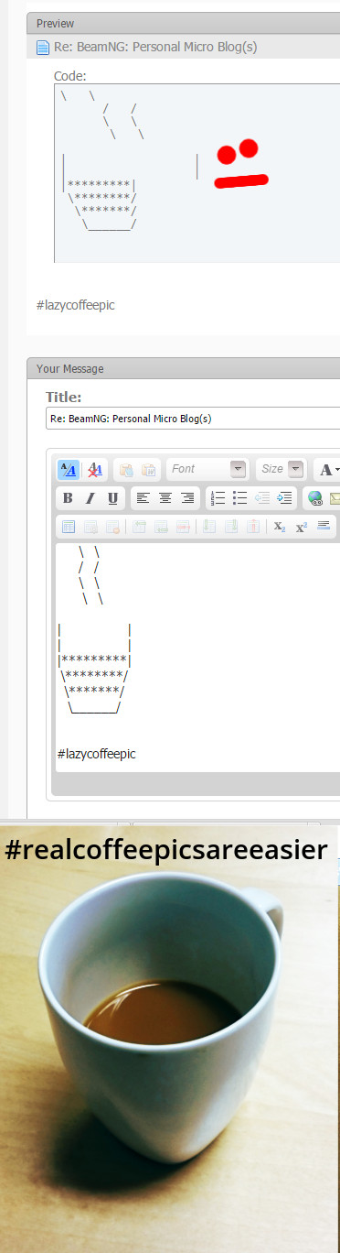Click the table properties icon

90,527
